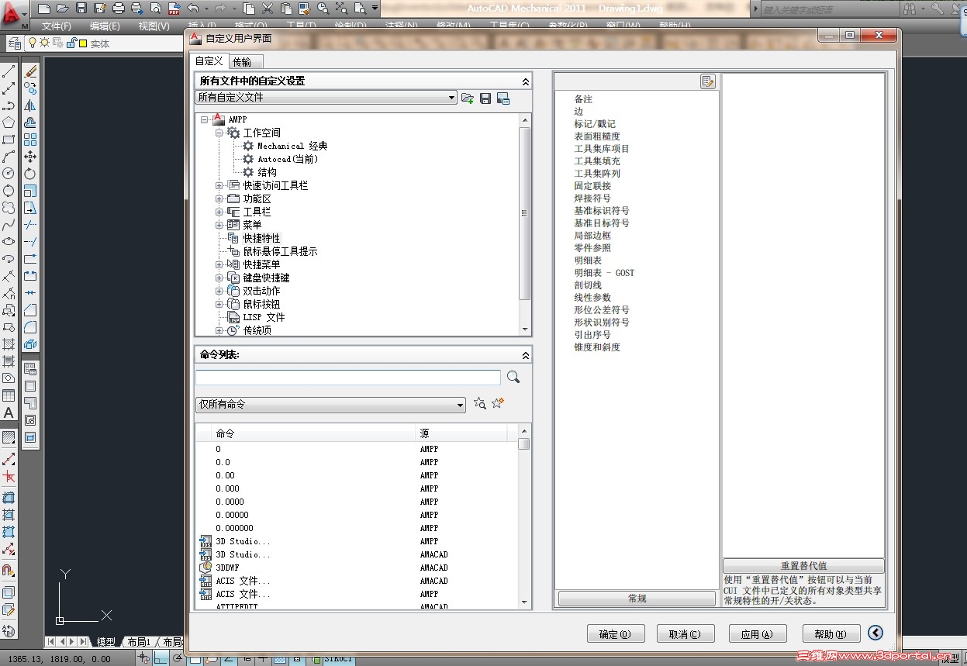Open the File (文件) menu
Screen dimensions: 967x666
pos(56,26)
